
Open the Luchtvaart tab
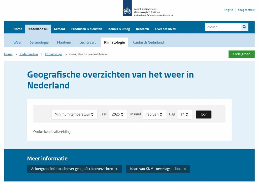click(x=87, y=43)
